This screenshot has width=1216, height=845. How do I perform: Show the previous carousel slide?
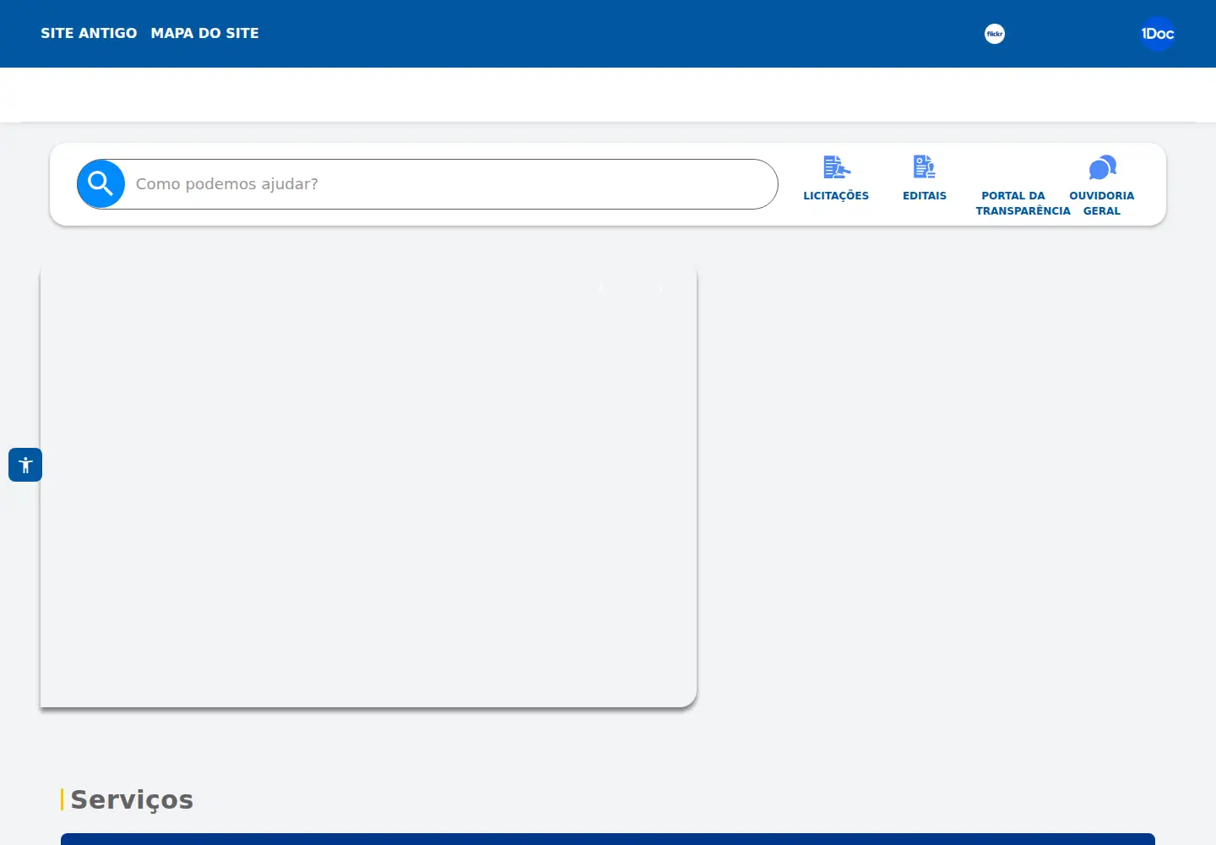[x=601, y=289]
